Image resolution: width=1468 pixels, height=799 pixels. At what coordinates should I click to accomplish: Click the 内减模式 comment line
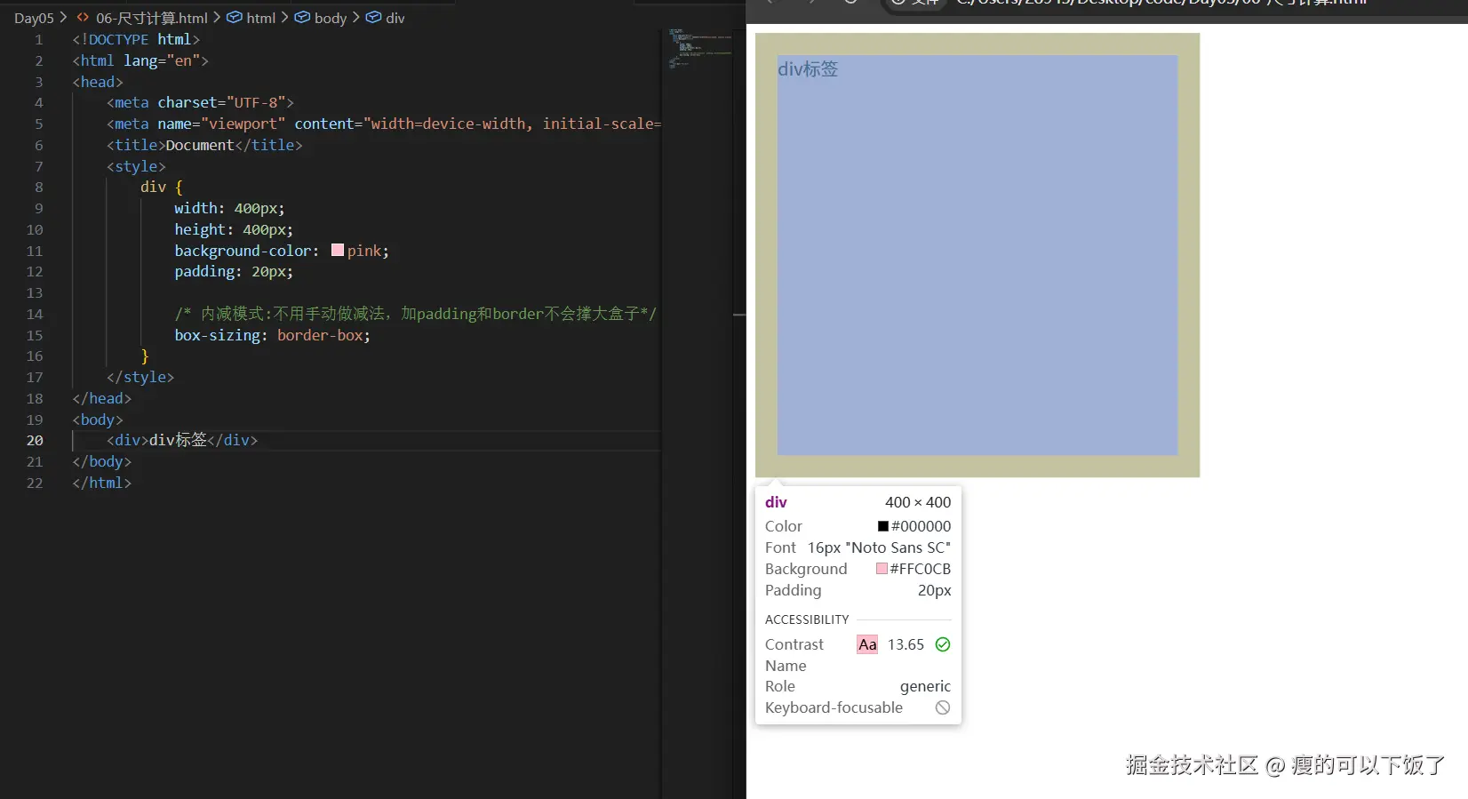[415, 314]
